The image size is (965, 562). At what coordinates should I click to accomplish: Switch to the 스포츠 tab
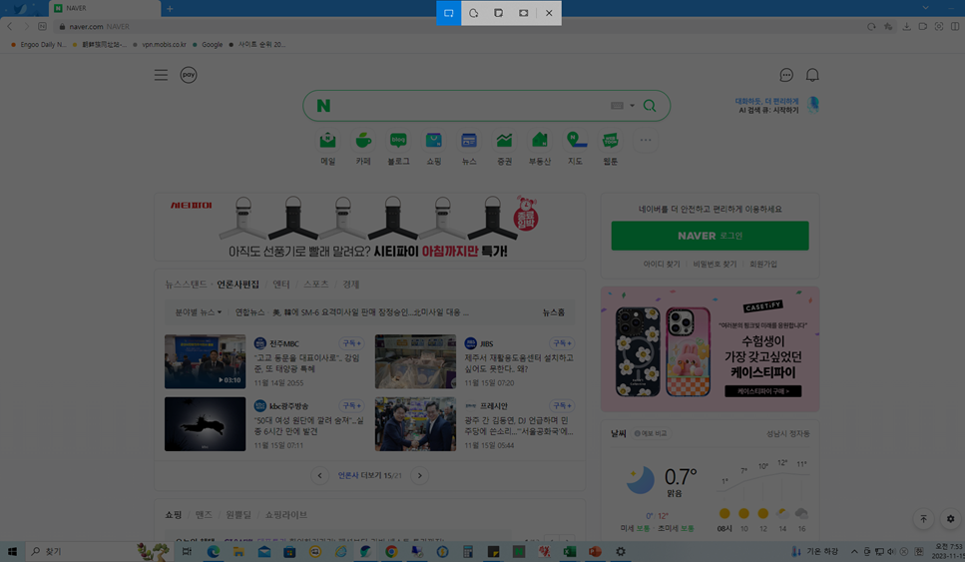click(315, 284)
